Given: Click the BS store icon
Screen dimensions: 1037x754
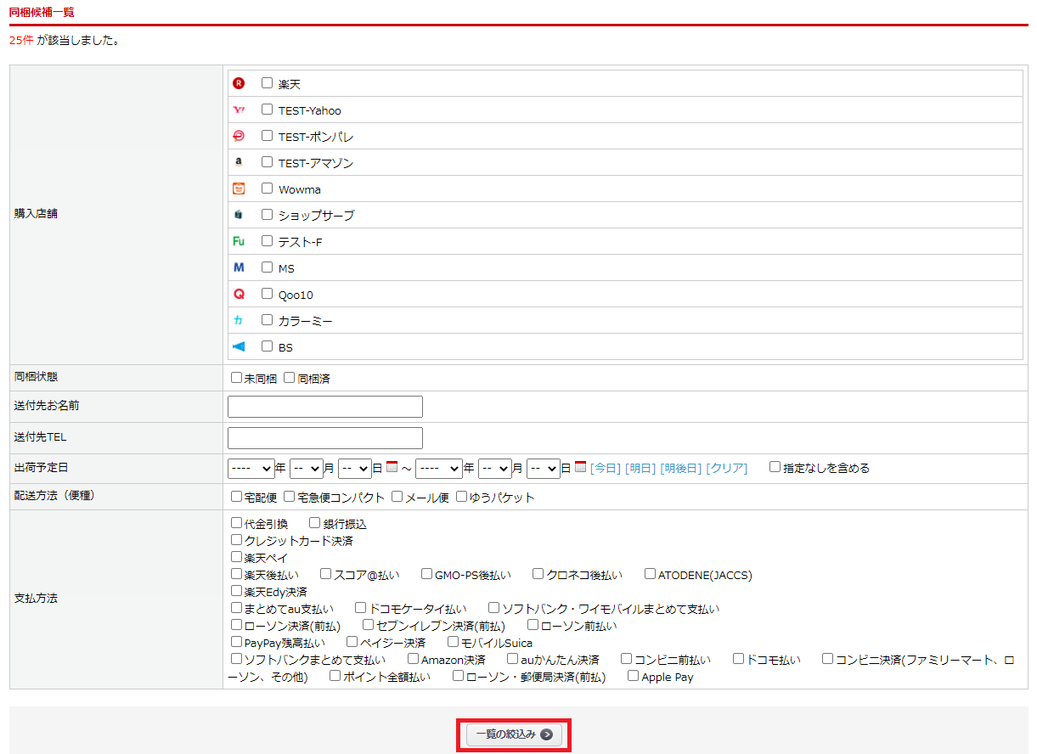Looking at the screenshot, I should pyautogui.click(x=239, y=346).
